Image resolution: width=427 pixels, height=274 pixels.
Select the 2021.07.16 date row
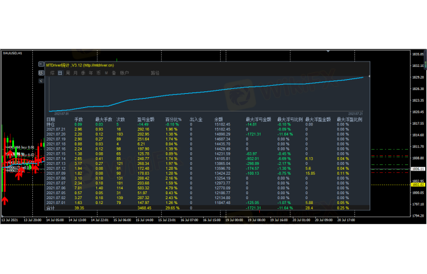pyautogui.click(x=56, y=149)
